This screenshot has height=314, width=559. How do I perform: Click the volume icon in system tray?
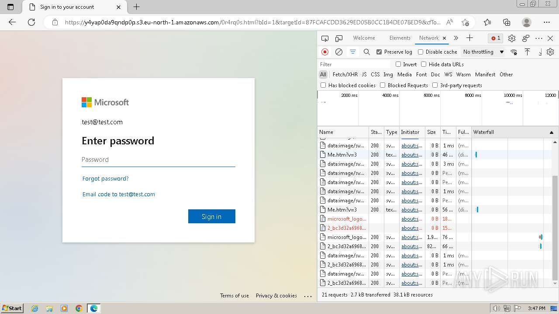(497, 308)
